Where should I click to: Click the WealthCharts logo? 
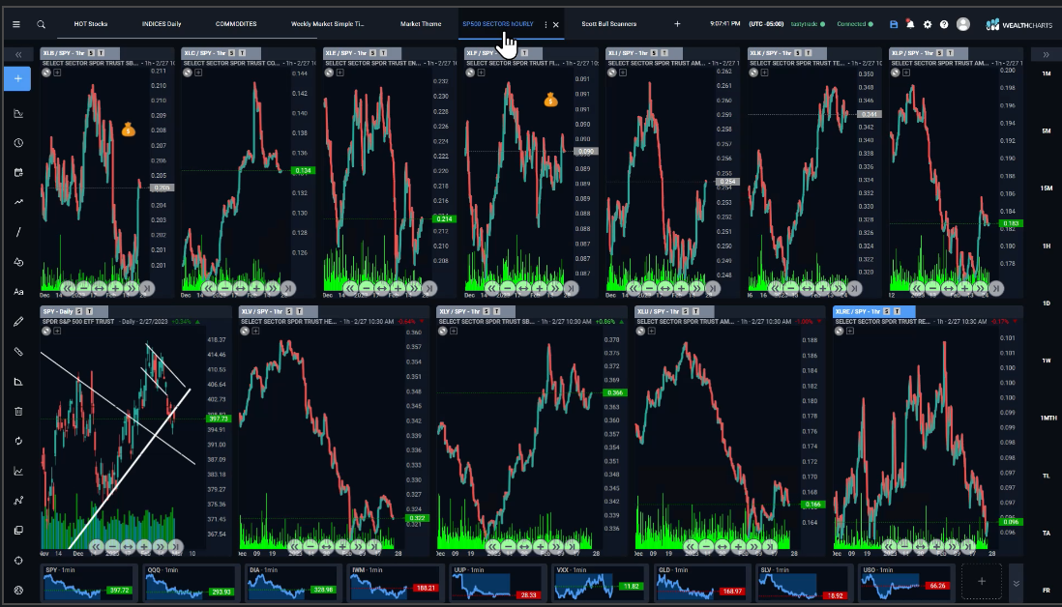coord(1018,24)
